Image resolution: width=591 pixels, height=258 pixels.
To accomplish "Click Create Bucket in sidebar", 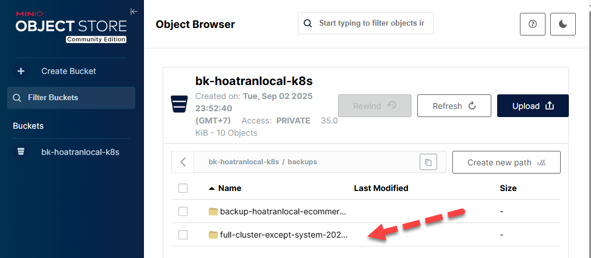I will 68,71.
